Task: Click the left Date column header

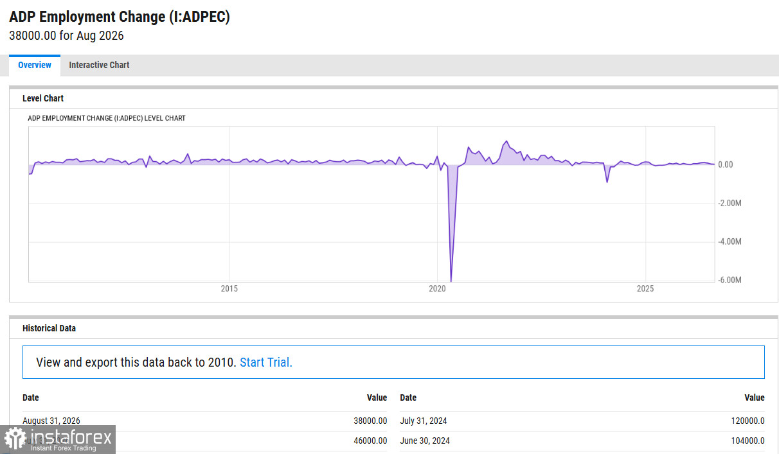Action: tap(31, 397)
